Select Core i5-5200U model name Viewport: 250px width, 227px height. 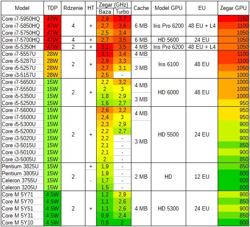click(x=19, y=131)
